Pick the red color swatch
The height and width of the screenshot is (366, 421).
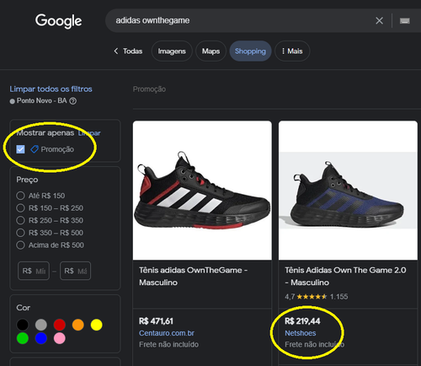(x=60, y=325)
